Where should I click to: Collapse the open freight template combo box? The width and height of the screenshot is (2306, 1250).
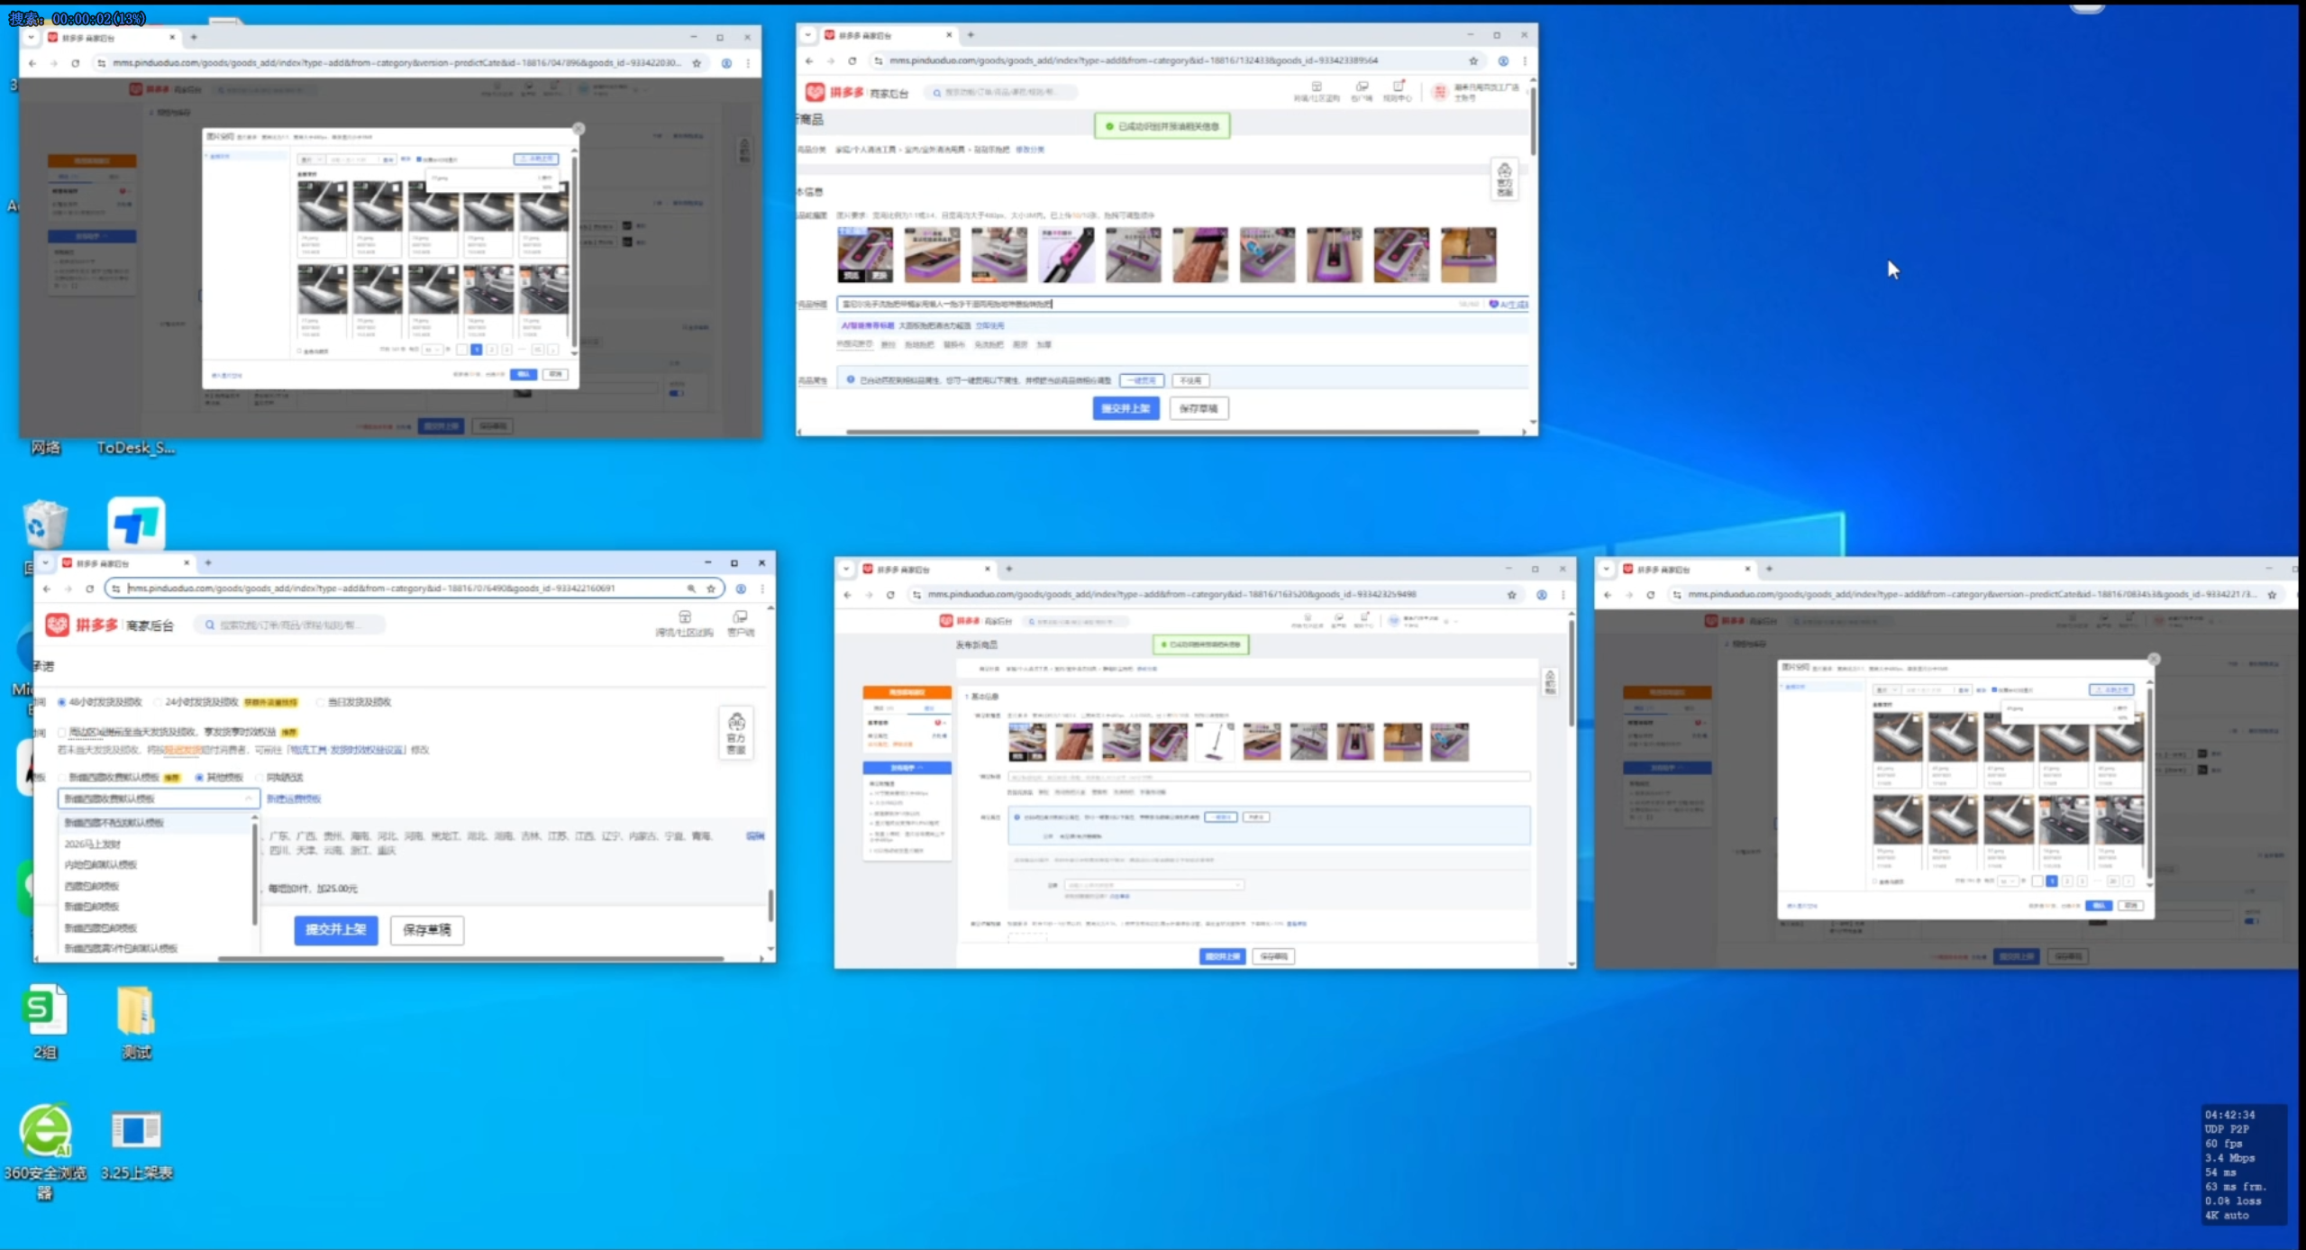coord(249,798)
